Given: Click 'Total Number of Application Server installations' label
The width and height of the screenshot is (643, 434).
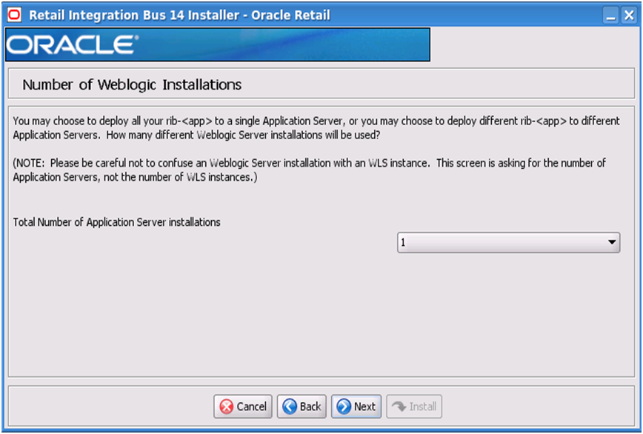Looking at the screenshot, I should click(x=117, y=222).
